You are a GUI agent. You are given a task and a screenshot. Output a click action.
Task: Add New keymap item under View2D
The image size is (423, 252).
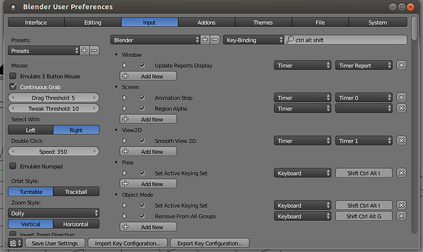(x=148, y=151)
